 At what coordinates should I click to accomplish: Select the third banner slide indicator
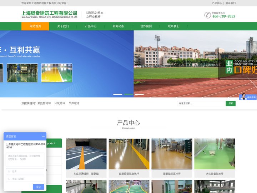tap(139, 94)
